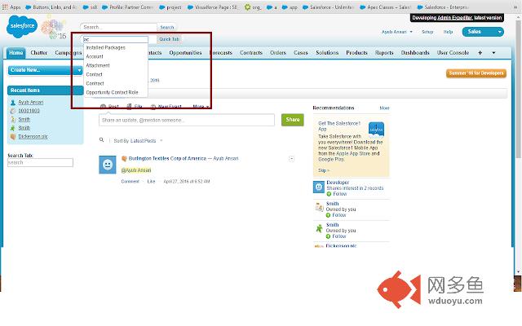
Task: Choose Account in the suggestion list
Action: pyautogui.click(x=95, y=56)
